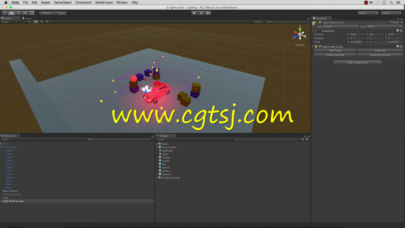405x228 pixels.
Task: Start Play mode
Action: pyautogui.click(x=194, y=13)
